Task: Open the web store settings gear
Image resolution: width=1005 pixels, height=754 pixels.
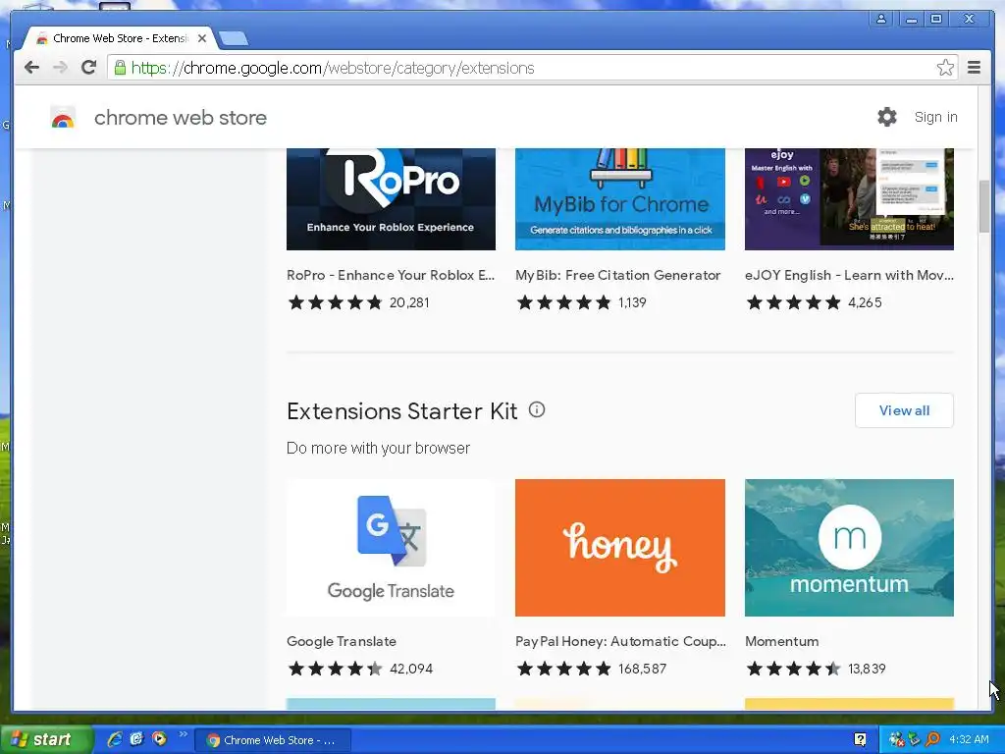Action: tap(887, 117)
